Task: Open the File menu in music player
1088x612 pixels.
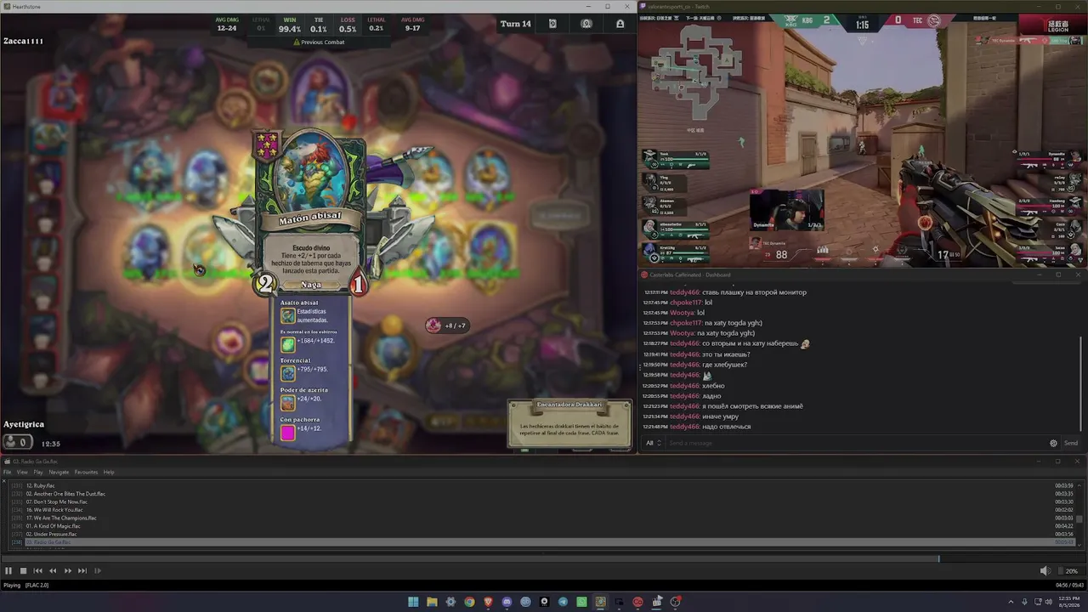Action: [8, 472]
